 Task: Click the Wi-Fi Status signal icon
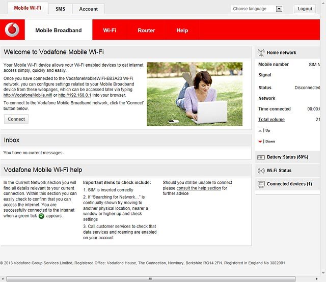click(261, 171)
